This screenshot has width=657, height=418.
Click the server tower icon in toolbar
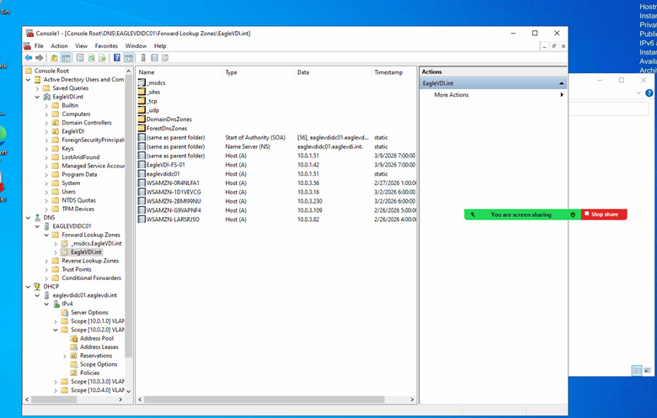143,58
